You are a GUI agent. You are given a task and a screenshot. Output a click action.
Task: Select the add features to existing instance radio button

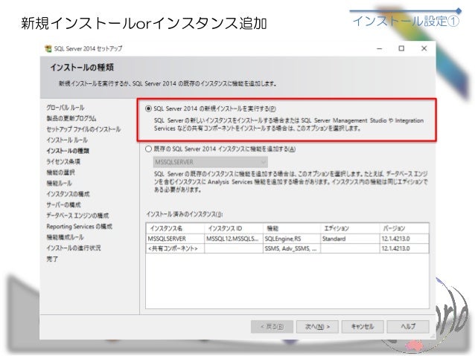[x=148, y=149]
